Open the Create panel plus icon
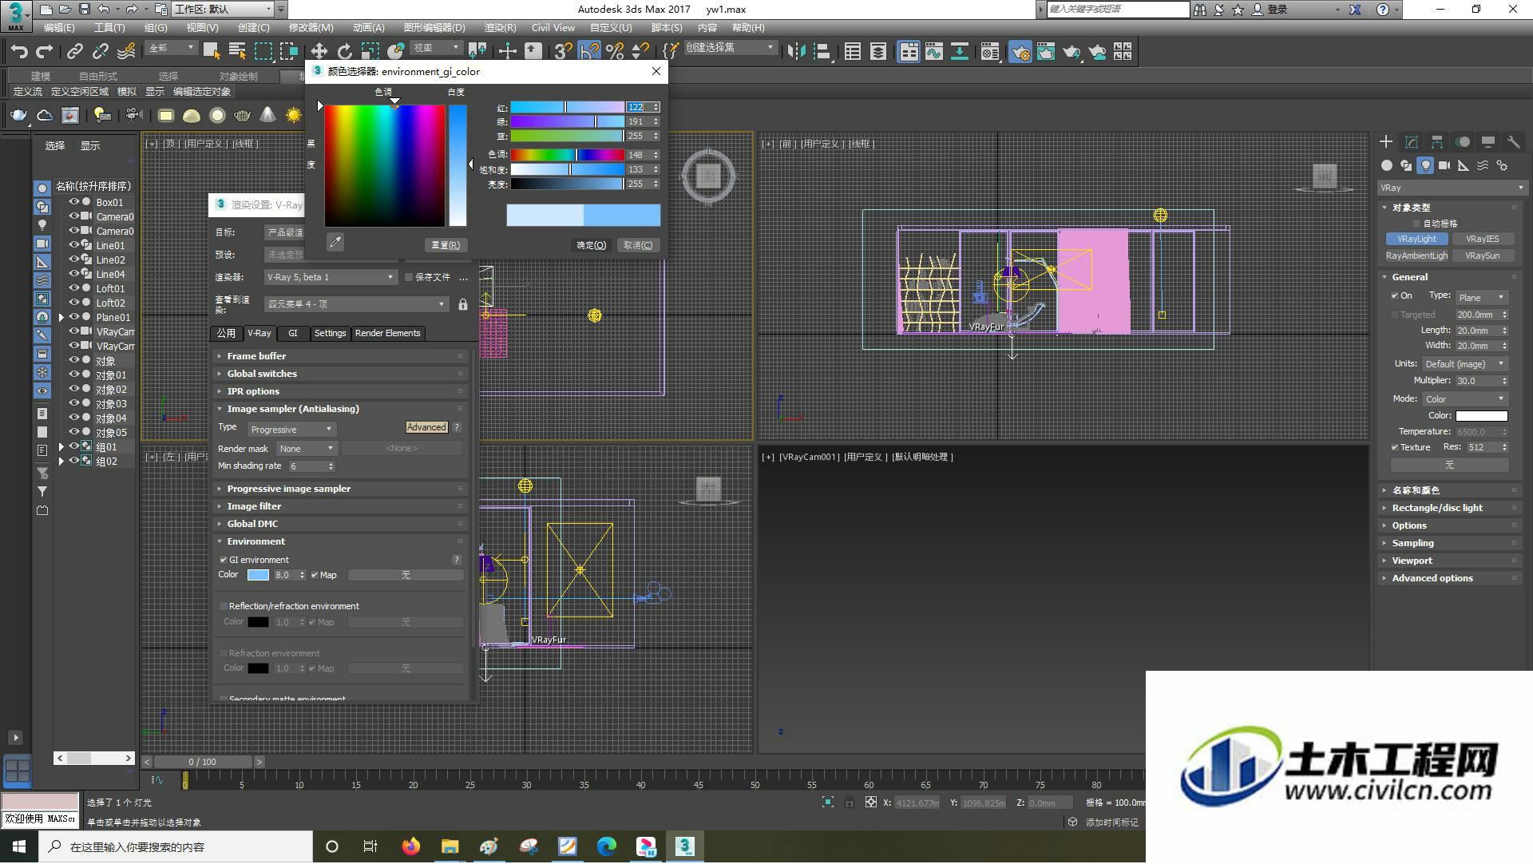1533x864 pixels. click(x=1386, y=142)
